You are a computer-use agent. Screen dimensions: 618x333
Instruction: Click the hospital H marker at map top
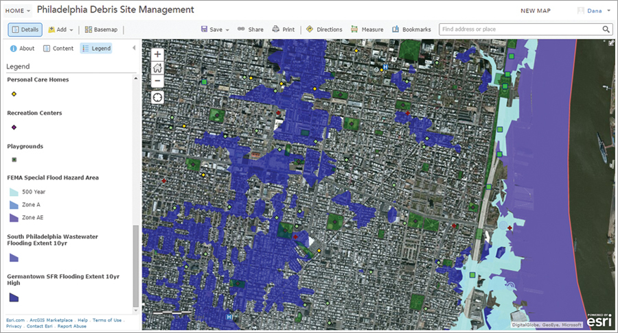386,67
